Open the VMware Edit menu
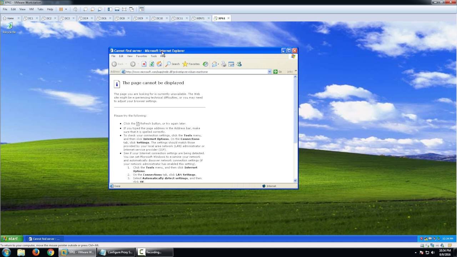The width and height of the screenshot is (457, 257). tap(13, 9)
